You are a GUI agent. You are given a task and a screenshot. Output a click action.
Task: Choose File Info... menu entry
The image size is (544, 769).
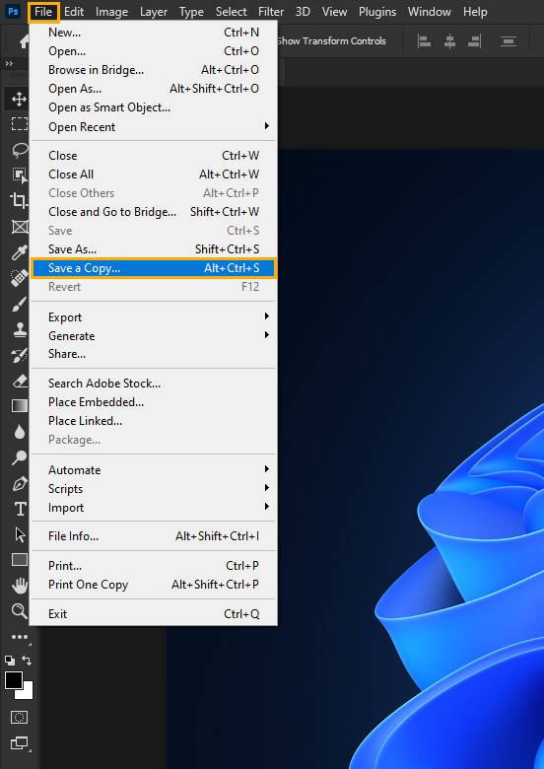(154, 536)
